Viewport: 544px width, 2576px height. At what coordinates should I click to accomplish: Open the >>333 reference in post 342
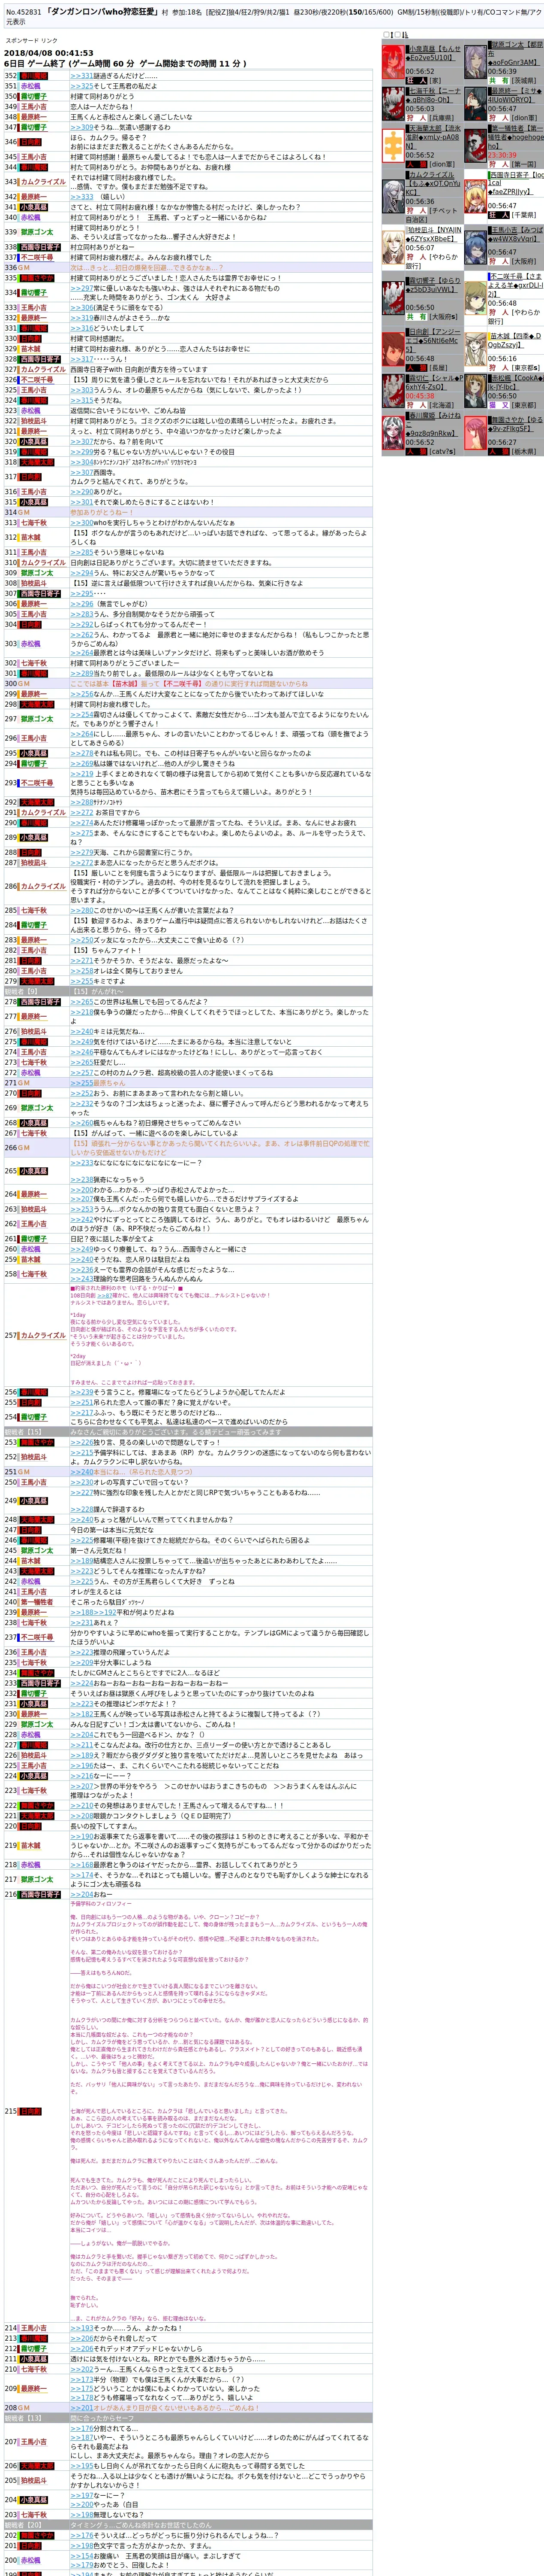(81, 197)
